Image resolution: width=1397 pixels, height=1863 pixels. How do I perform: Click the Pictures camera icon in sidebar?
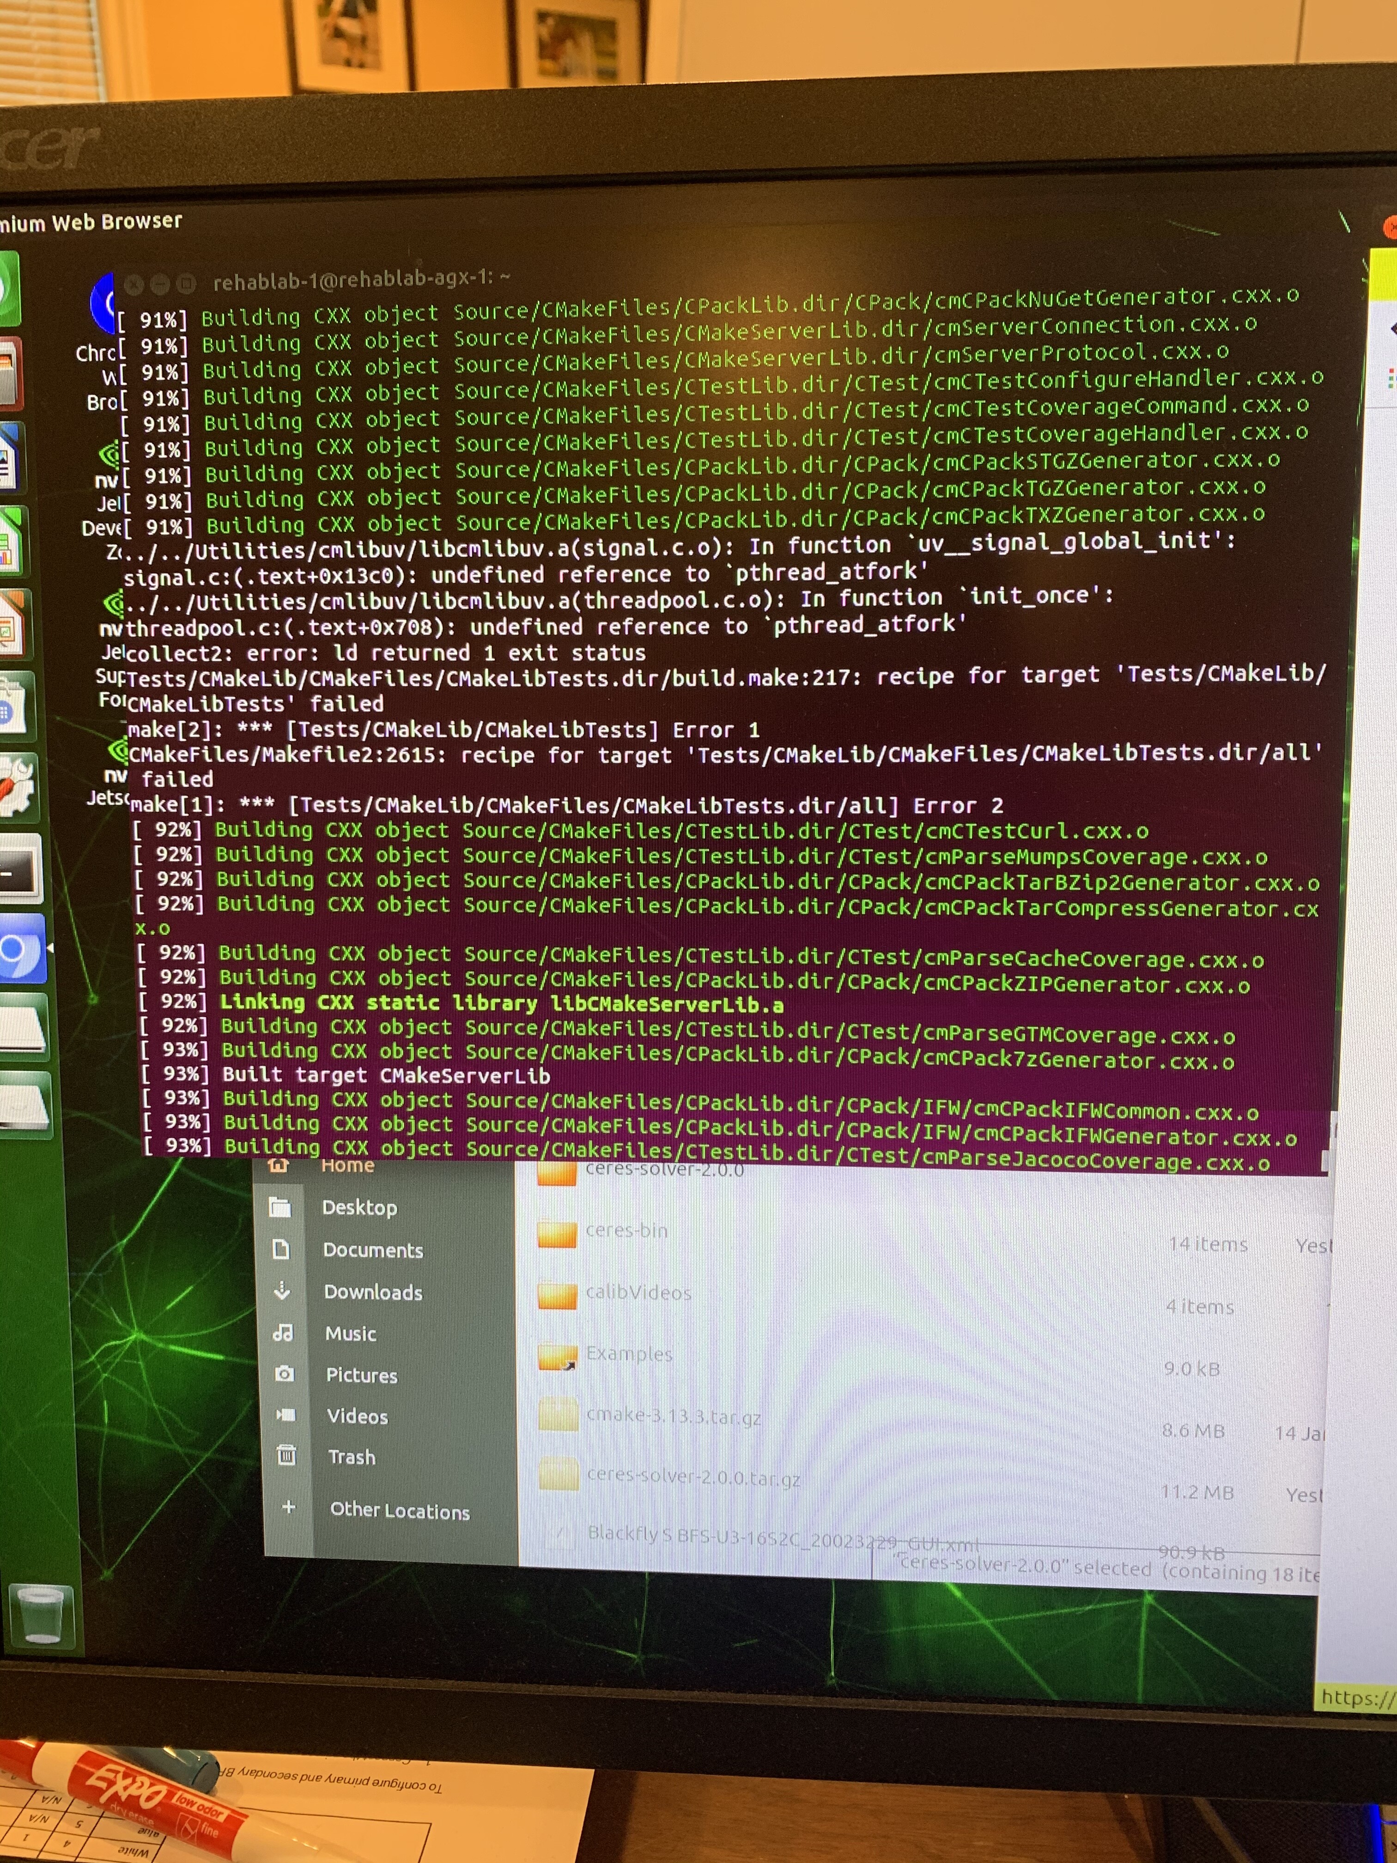[x=285, y=1375]
